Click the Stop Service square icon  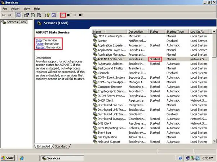[68, 15]
